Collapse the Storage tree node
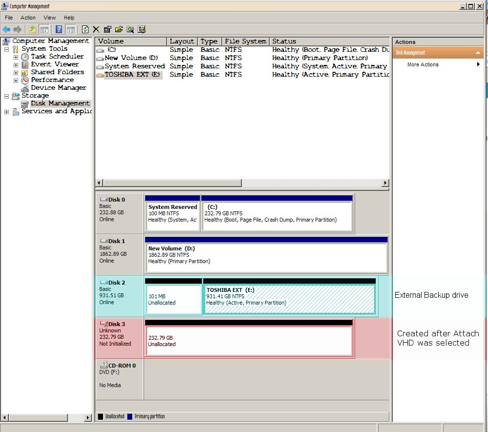Viewport: 488px width, 432px height. pos(6,96)
